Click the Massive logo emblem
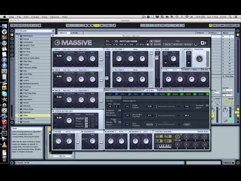The width and height of the screenshot is (241, 181). [57, 43]
